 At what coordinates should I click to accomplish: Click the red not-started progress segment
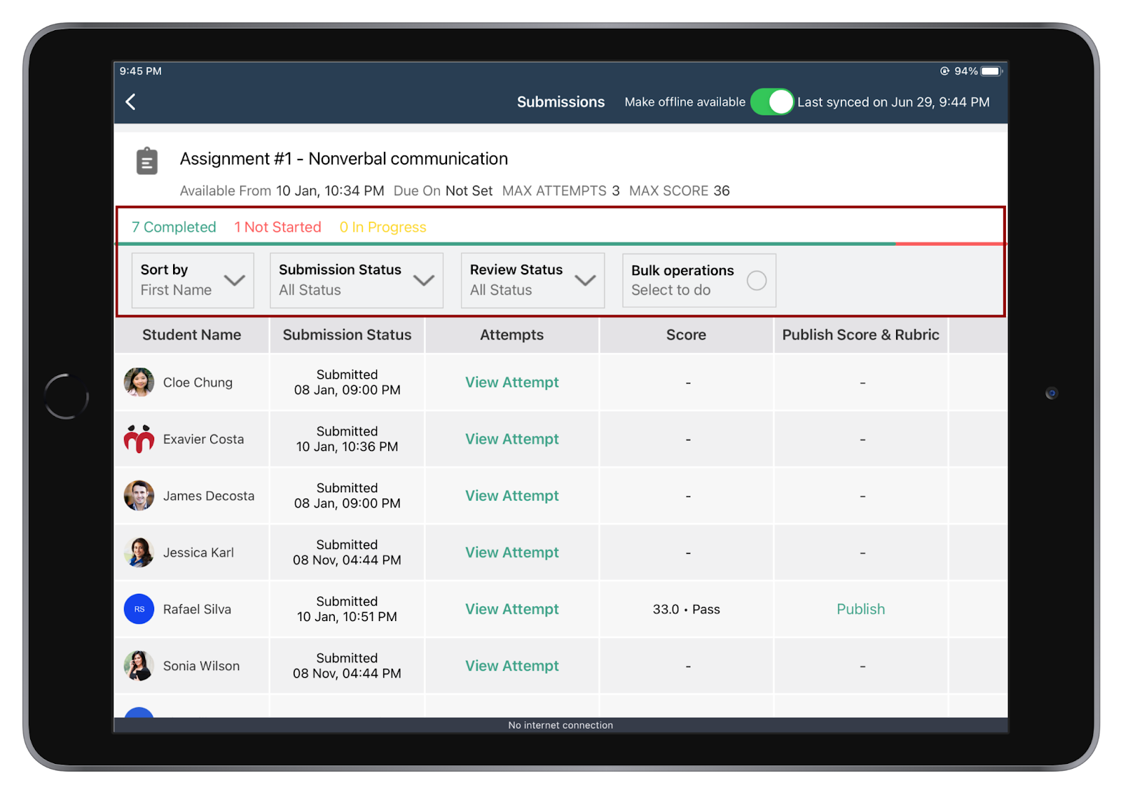(950, 244)
